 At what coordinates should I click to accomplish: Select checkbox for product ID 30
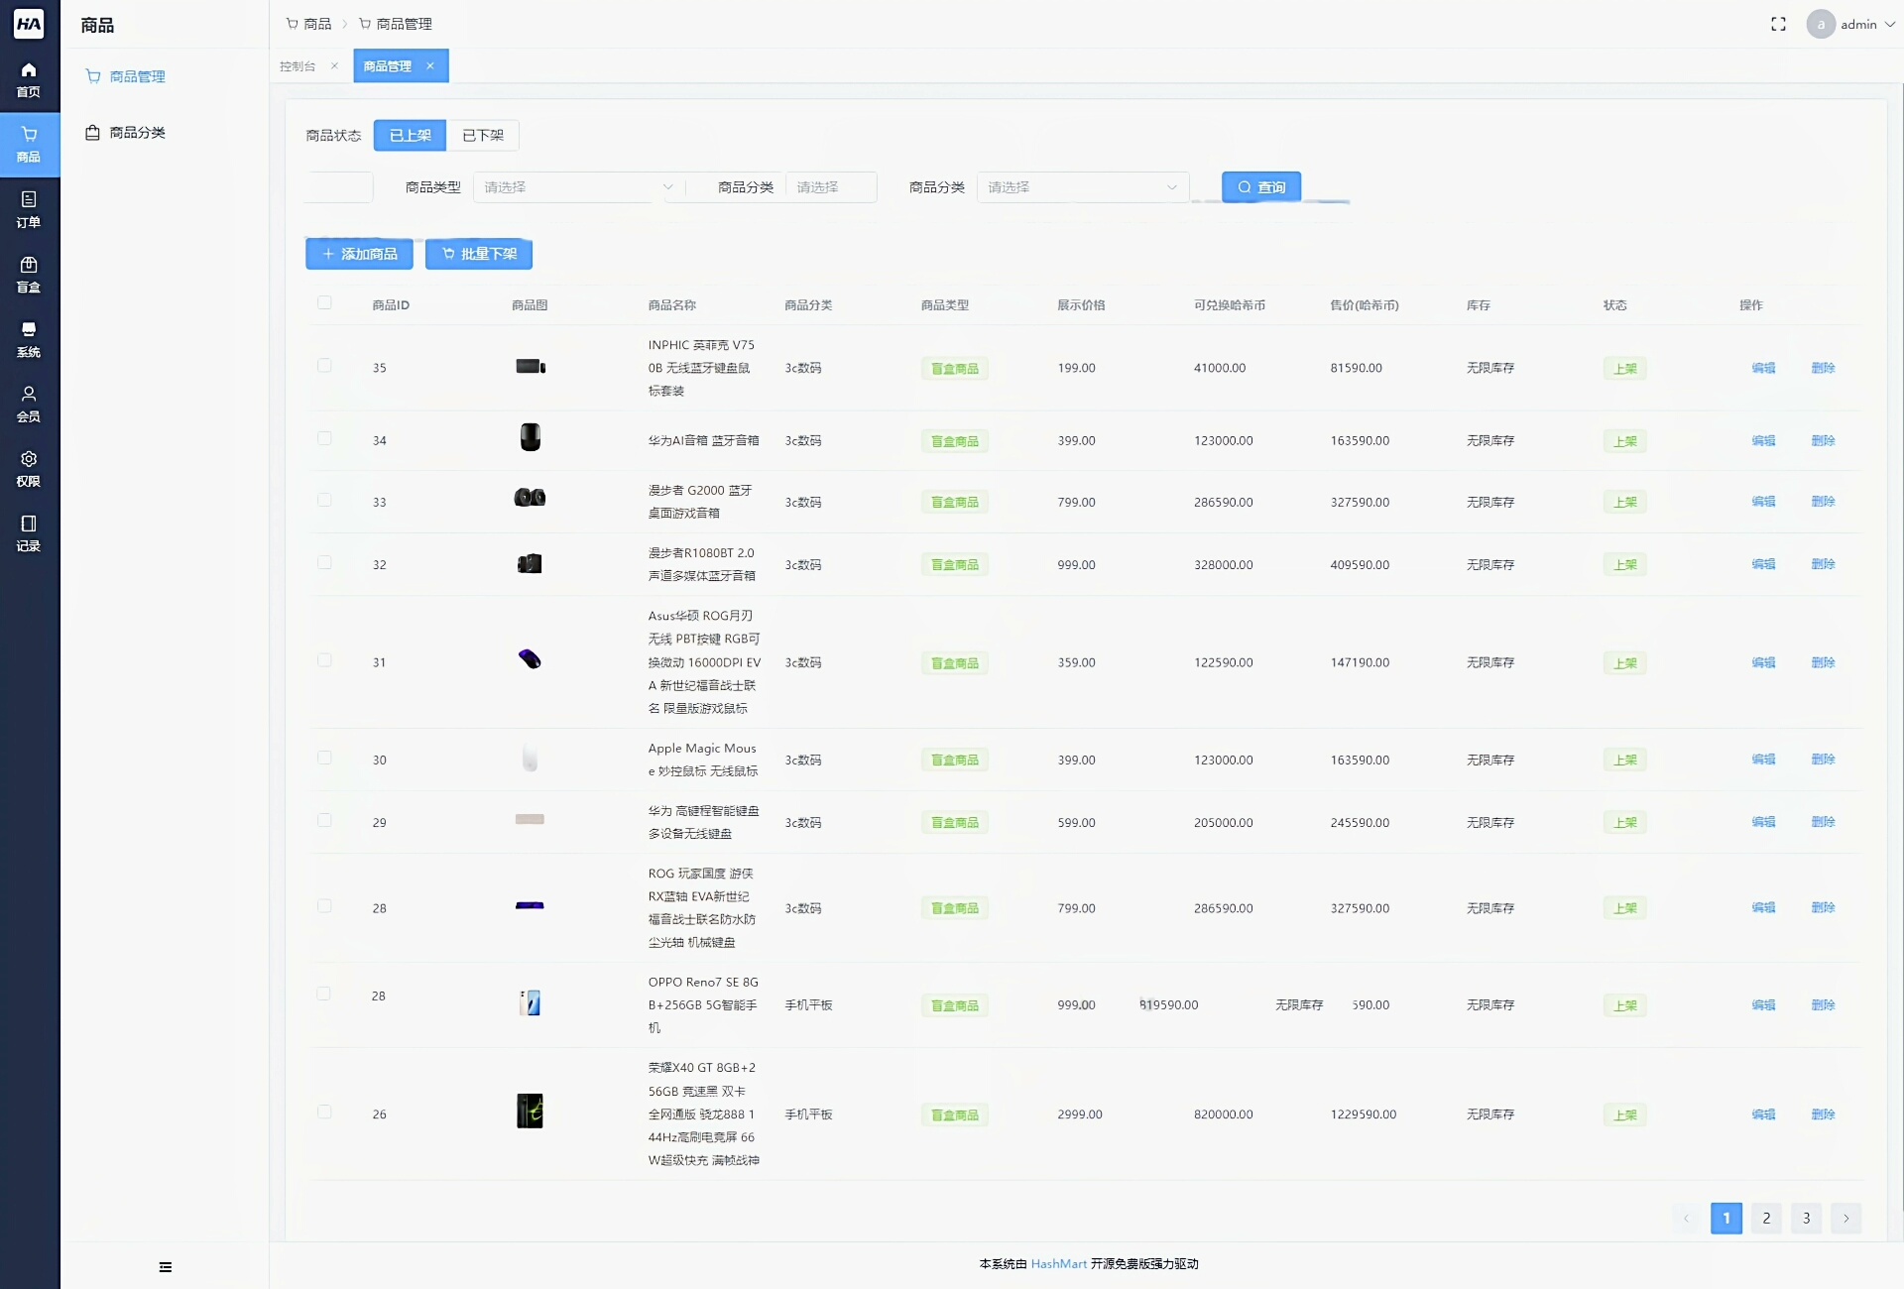click(324, 759)
